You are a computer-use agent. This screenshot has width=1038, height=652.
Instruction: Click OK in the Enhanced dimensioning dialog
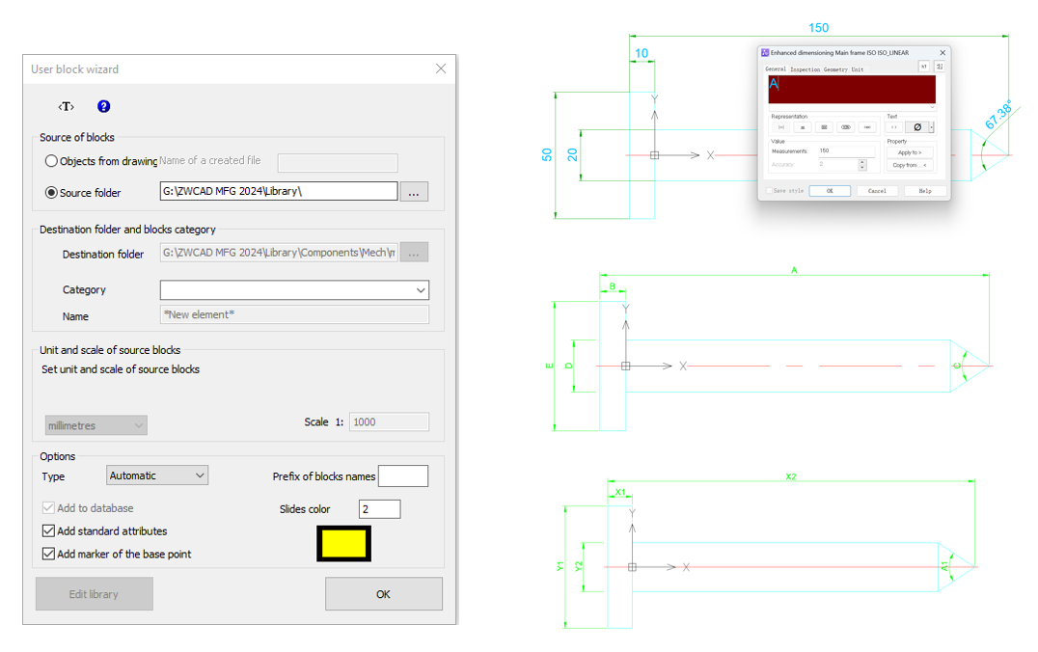pos(830,191)
